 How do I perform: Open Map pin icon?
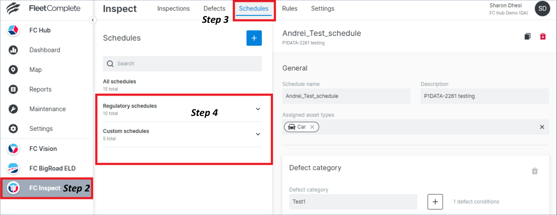coord(13,70)
